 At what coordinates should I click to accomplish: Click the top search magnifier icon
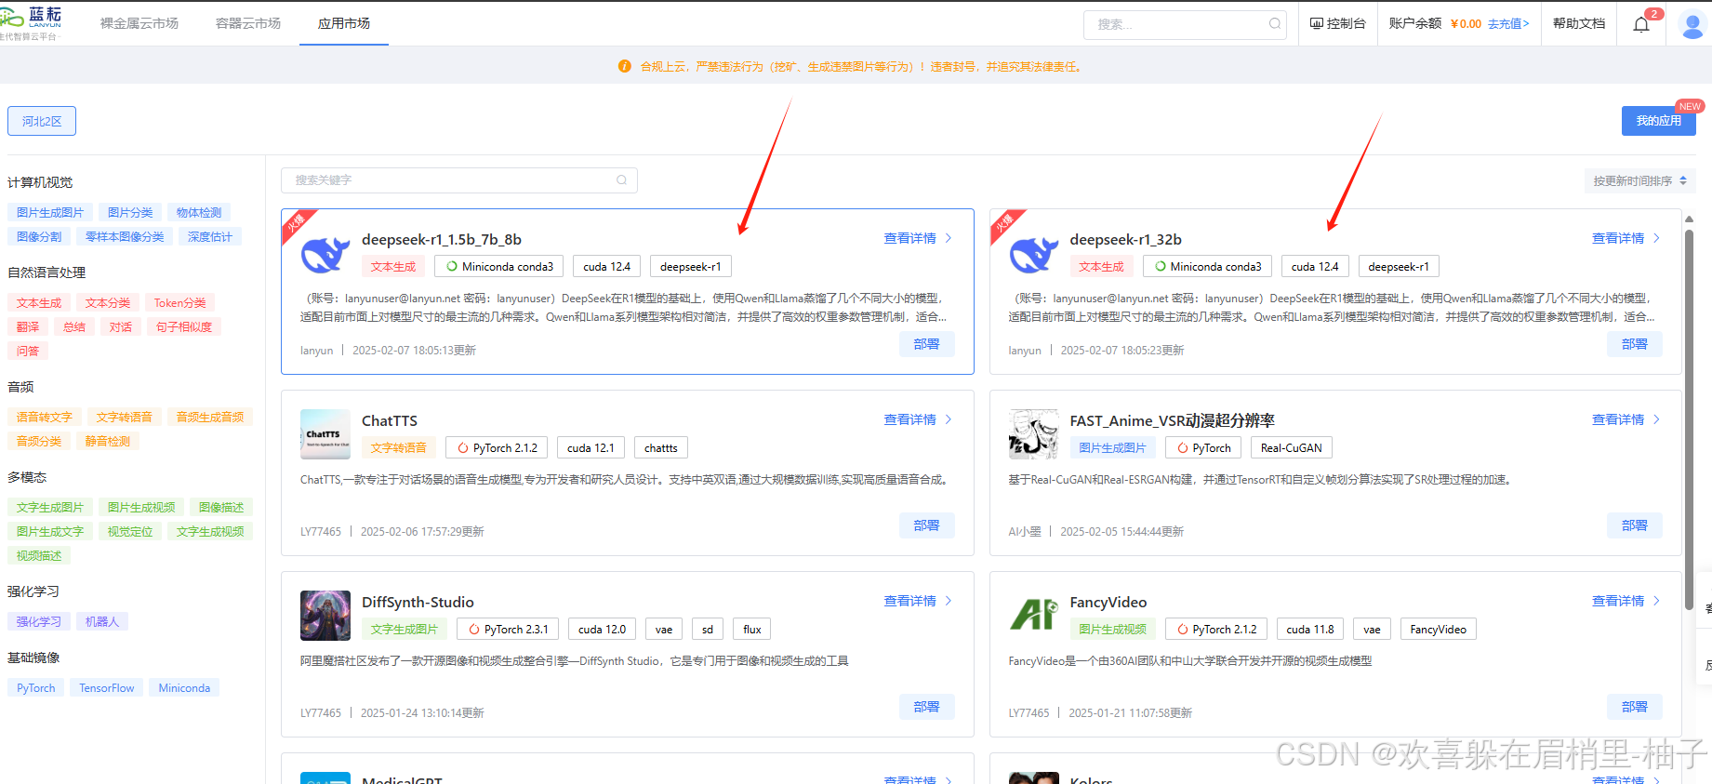[1274, 24]
